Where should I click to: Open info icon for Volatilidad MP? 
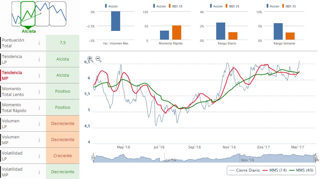click(x=39, y=172)
